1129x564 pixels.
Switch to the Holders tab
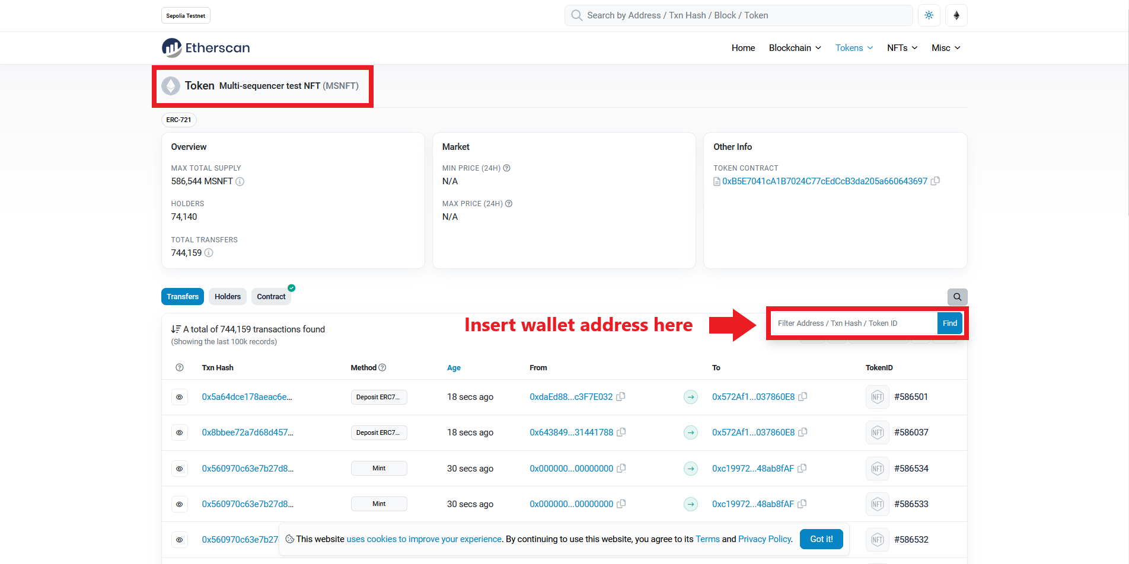[228, 297]
